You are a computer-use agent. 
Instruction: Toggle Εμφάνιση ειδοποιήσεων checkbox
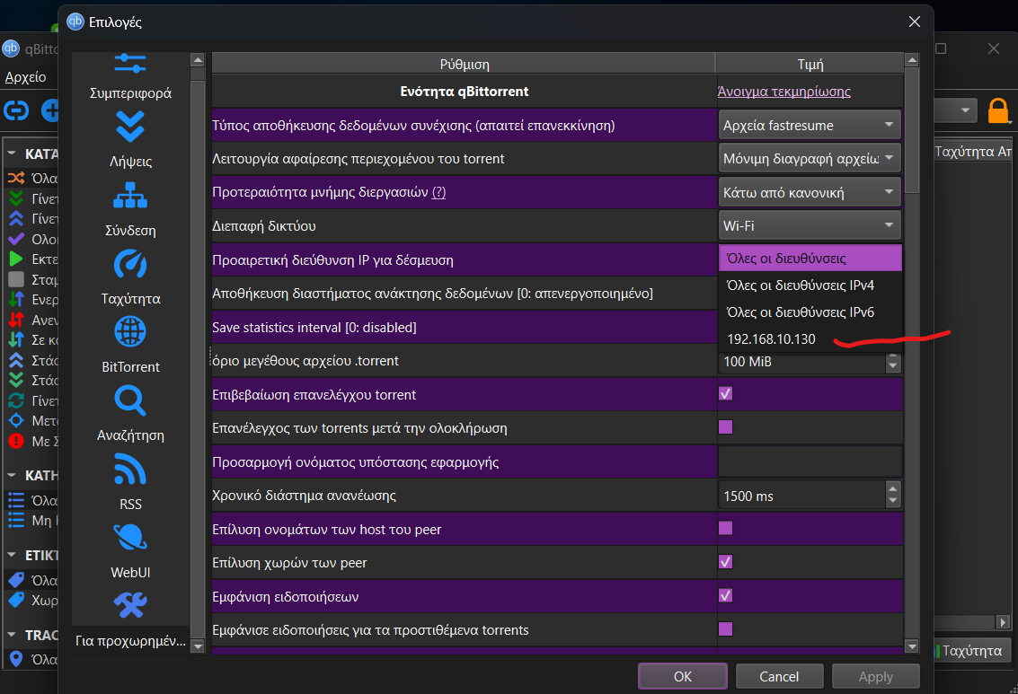[725, 595]
